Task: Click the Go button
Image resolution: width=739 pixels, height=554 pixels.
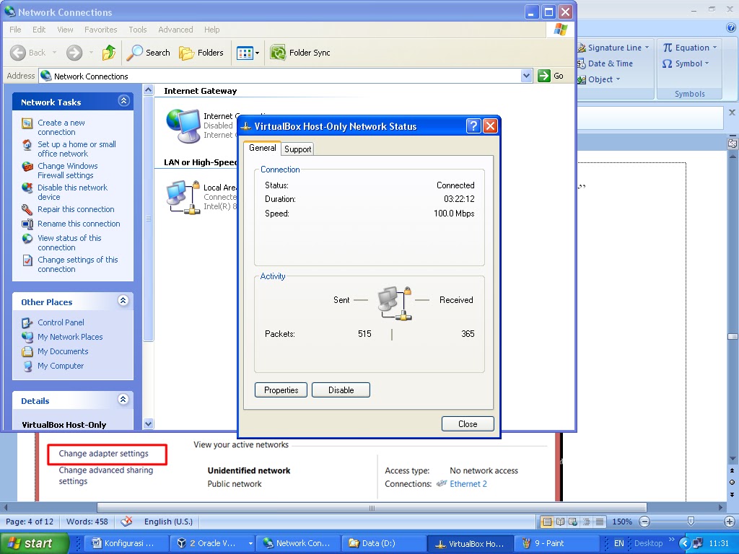Action: coord(551,75)
